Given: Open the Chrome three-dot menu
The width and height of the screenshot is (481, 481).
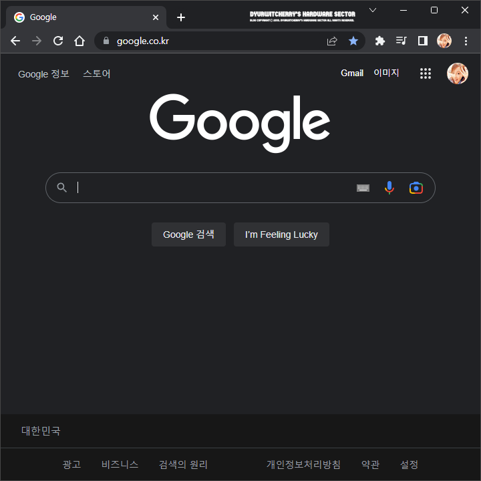Looking at the screenshot, I should click(466, 41).
